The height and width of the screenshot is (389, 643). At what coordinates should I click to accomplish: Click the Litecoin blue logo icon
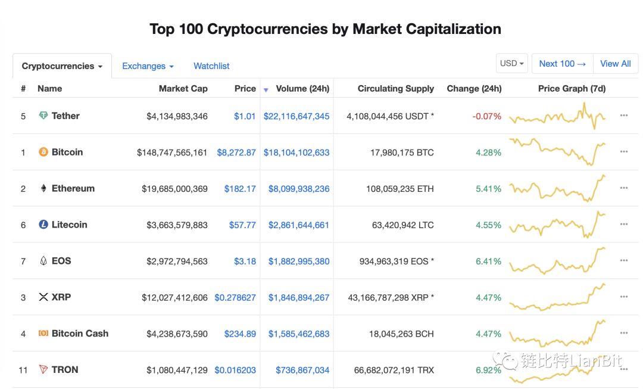[x=43, y=225]
